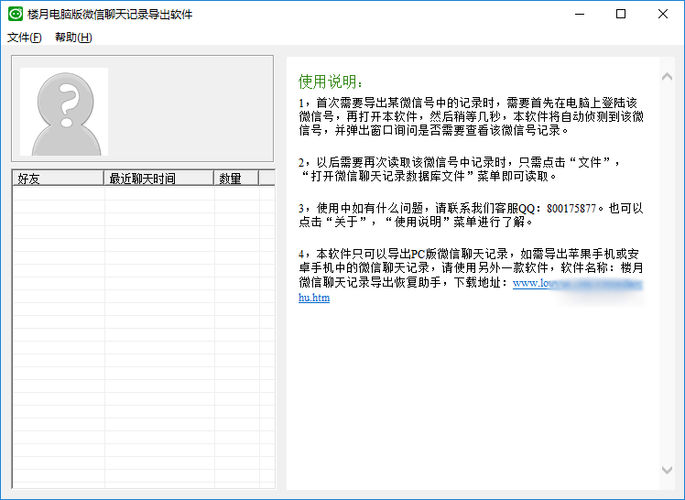Open the 帮助(H) menu
685x500 pixels.
73,38
